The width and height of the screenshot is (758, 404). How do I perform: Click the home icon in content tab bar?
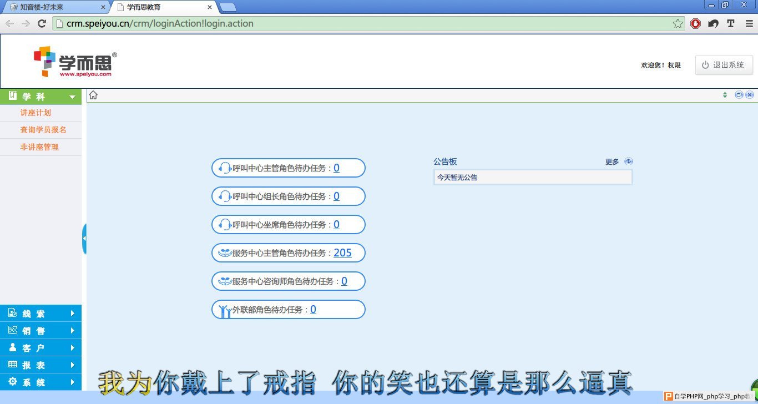(x=93, y=95)
